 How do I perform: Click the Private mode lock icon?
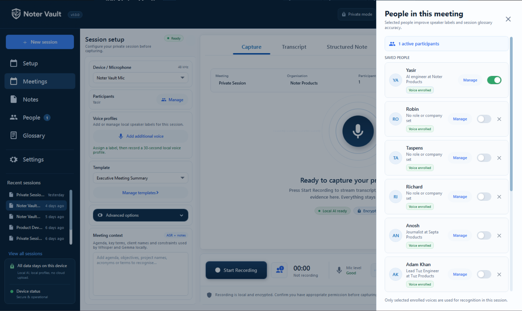tap(344, 14)
